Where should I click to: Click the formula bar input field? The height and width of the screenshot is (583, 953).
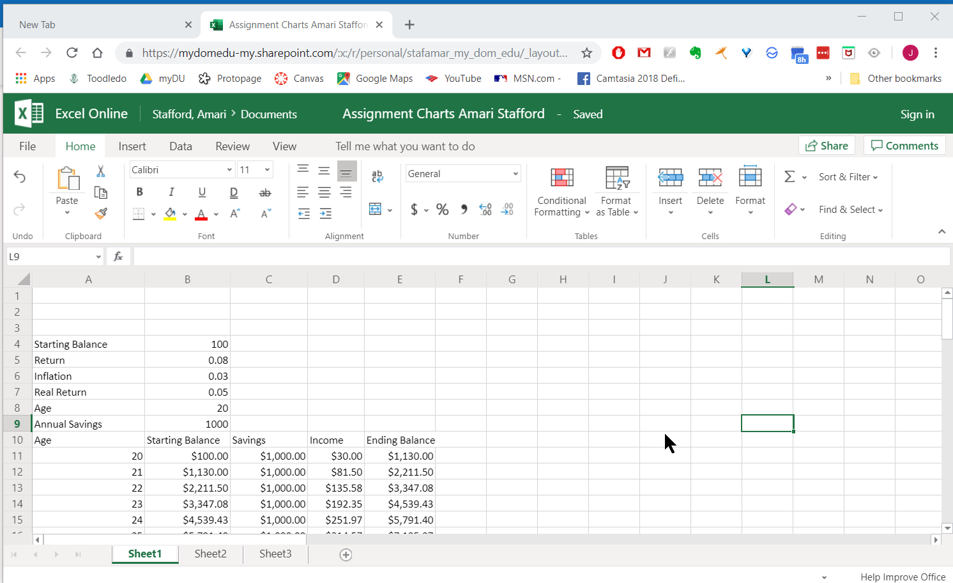540,256
